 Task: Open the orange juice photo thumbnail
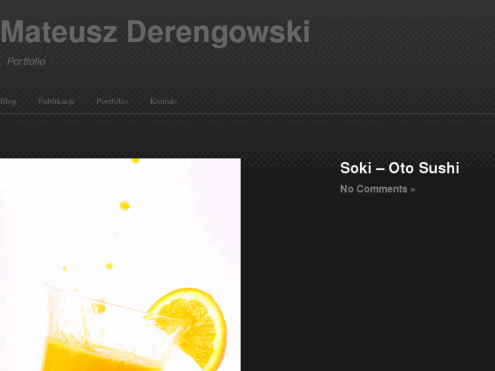(121, 265)
